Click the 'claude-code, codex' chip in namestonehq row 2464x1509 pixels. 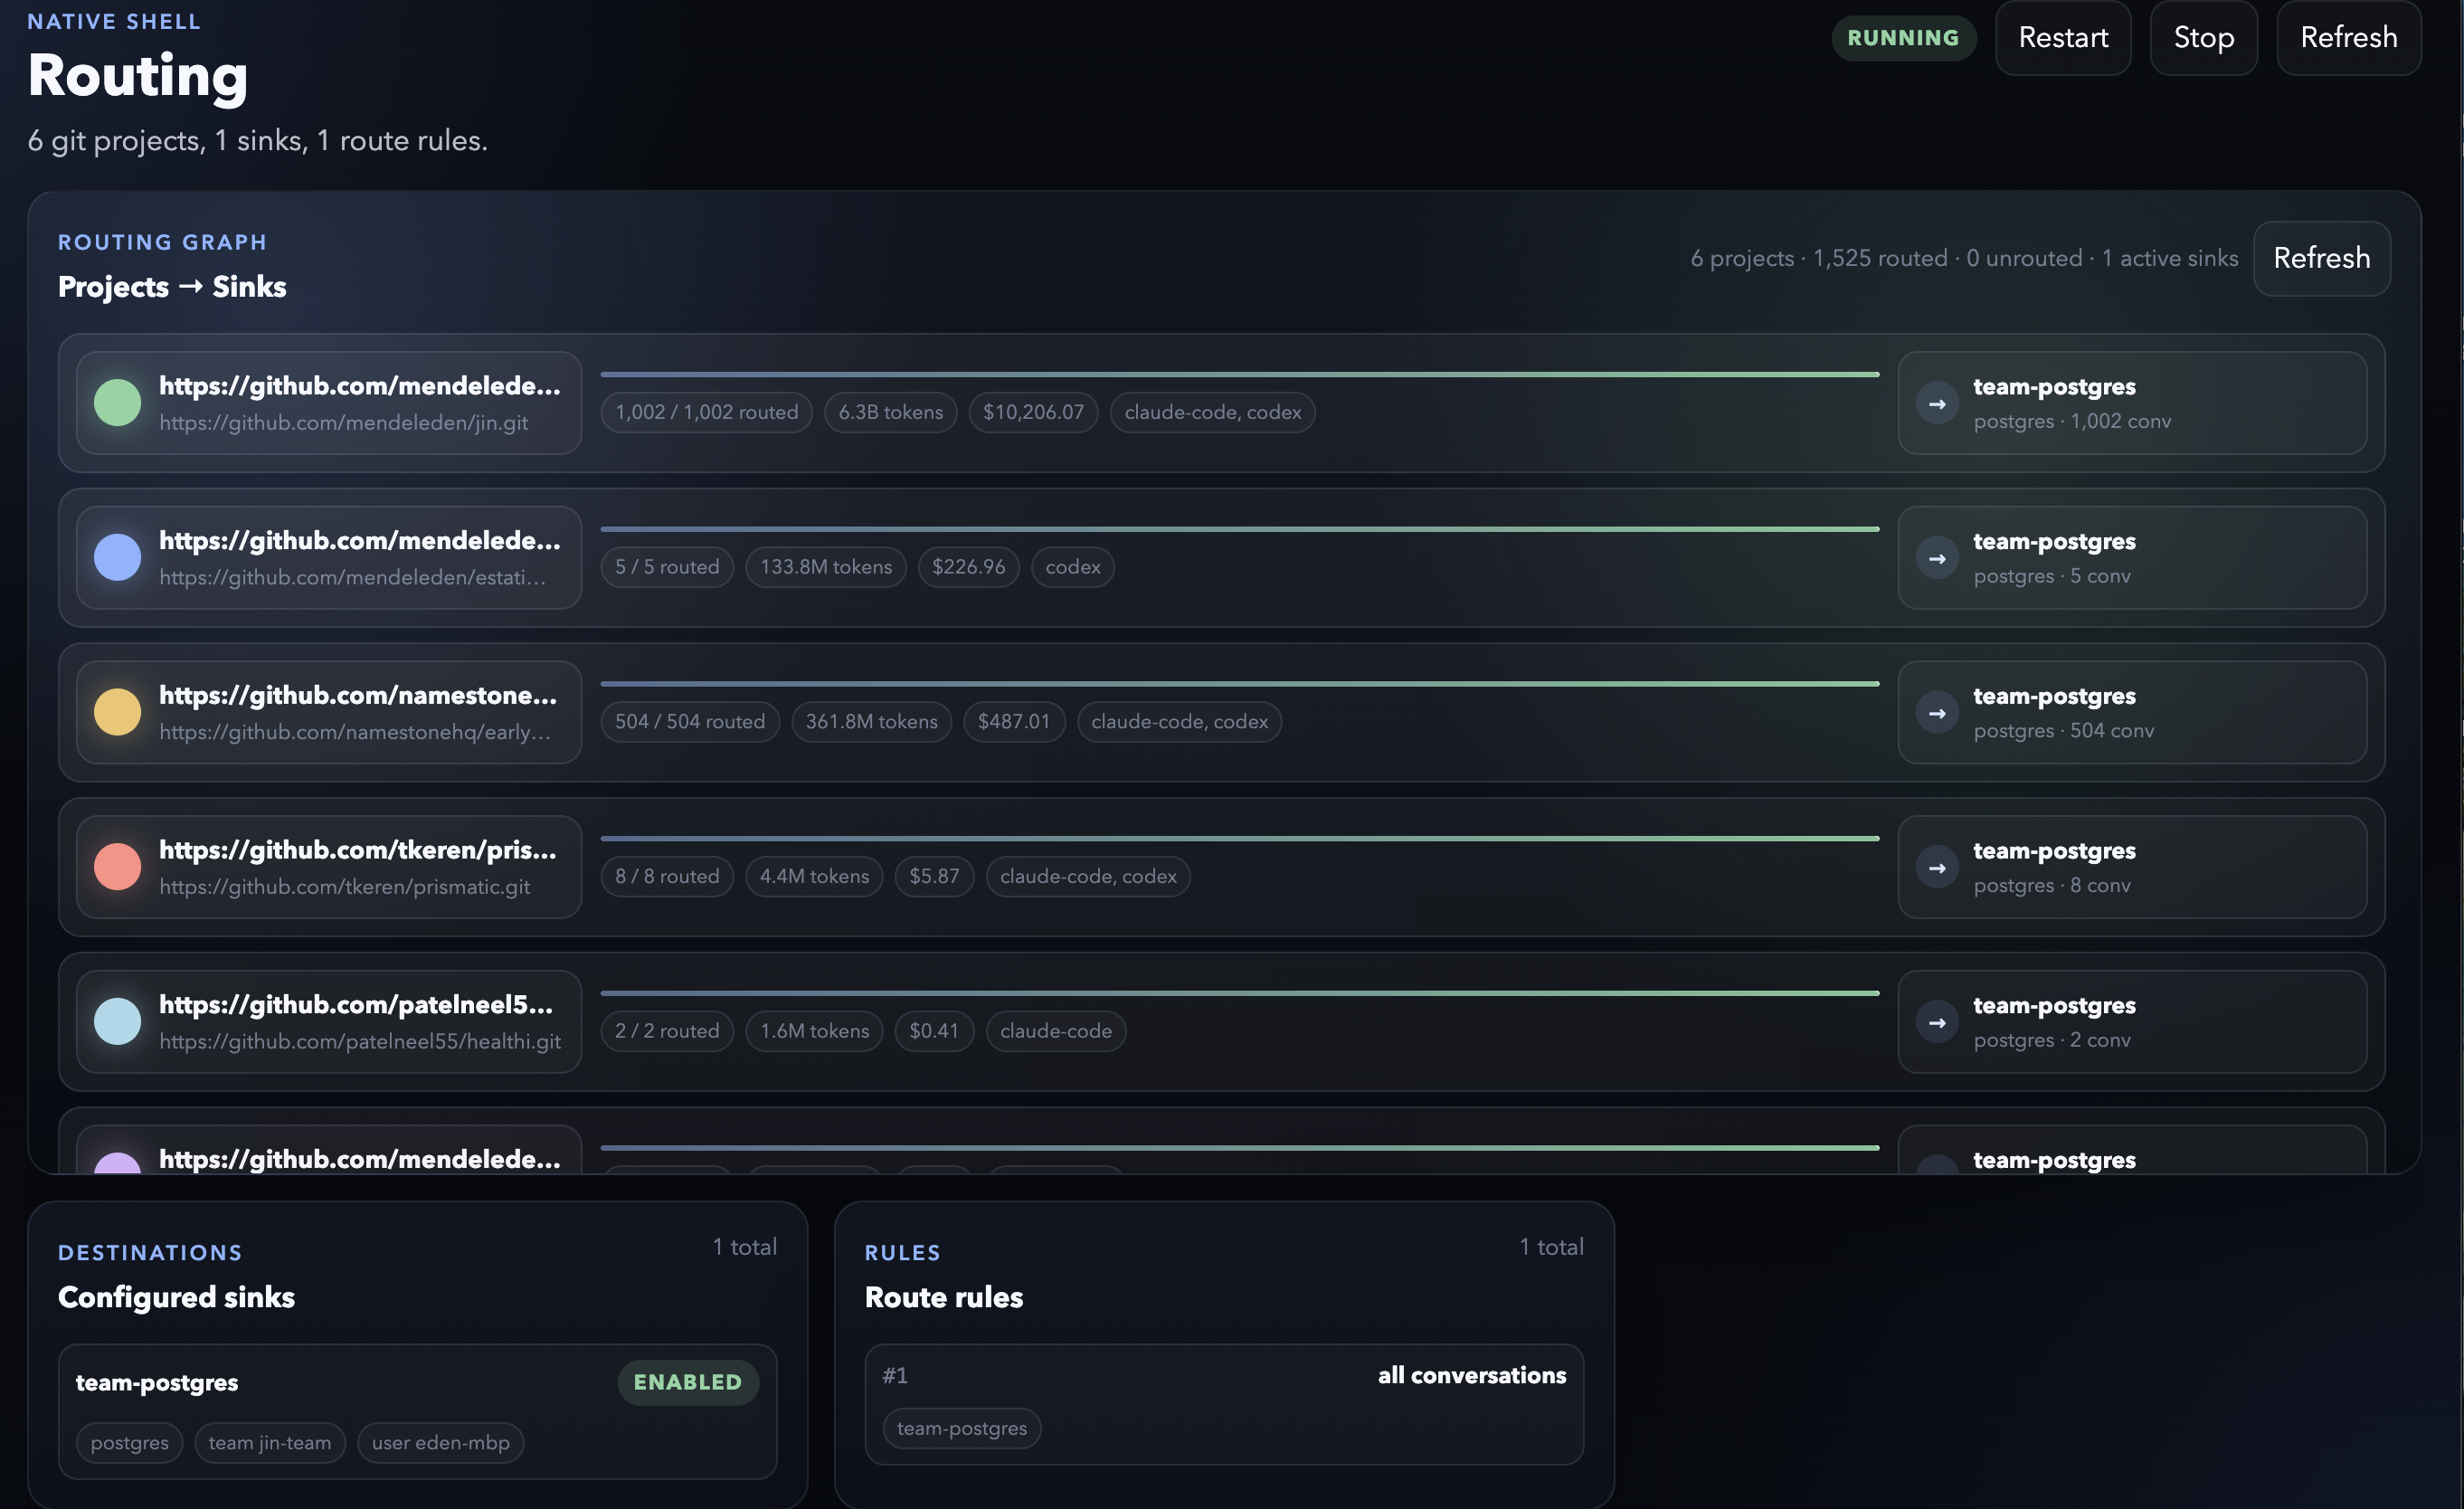1180,722
